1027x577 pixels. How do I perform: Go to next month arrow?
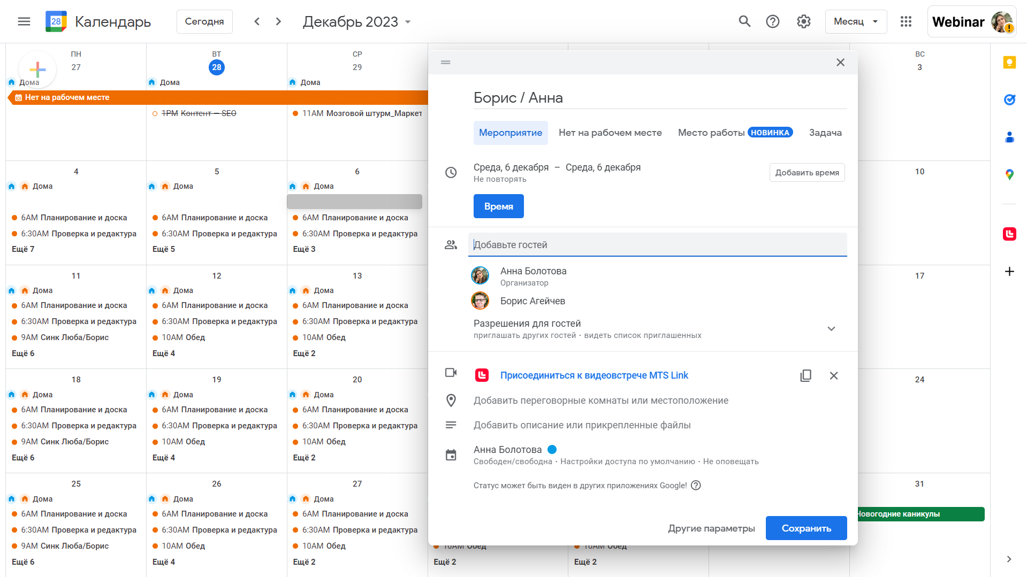tap(278, 21)
